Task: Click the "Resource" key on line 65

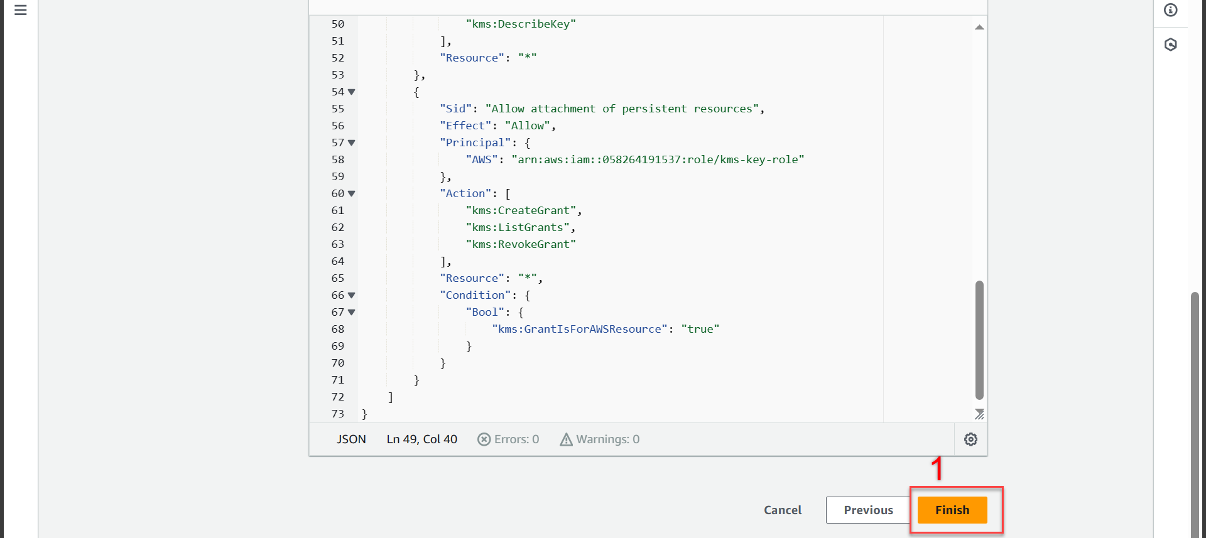Action: [472, 278]
